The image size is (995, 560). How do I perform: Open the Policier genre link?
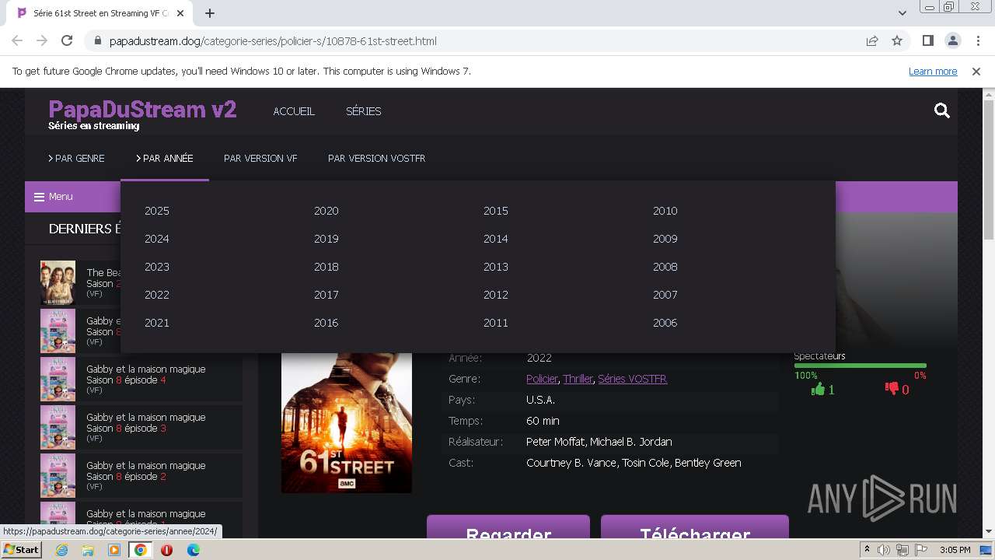pyautogui.click(x=542, y=379)
